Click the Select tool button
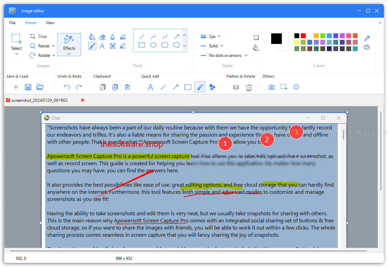Image resolution: width=388 pixels, height=267 pixels. (17, 42)
